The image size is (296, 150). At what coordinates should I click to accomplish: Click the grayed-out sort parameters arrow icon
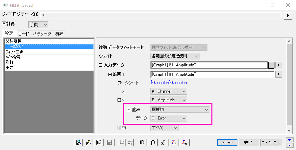(122, 142)
